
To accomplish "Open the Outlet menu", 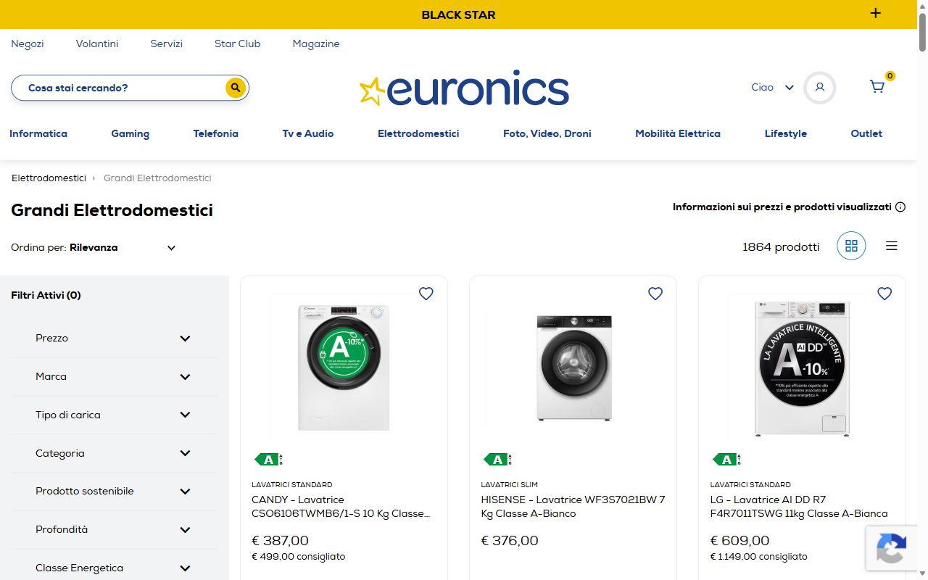I will pyautogui.click(x=866, y=133).
